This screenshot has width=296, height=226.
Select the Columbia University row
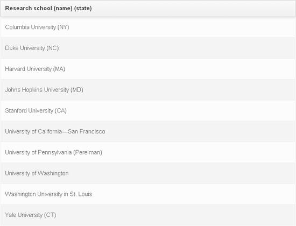pyautogui.click(x=148, y=27)
